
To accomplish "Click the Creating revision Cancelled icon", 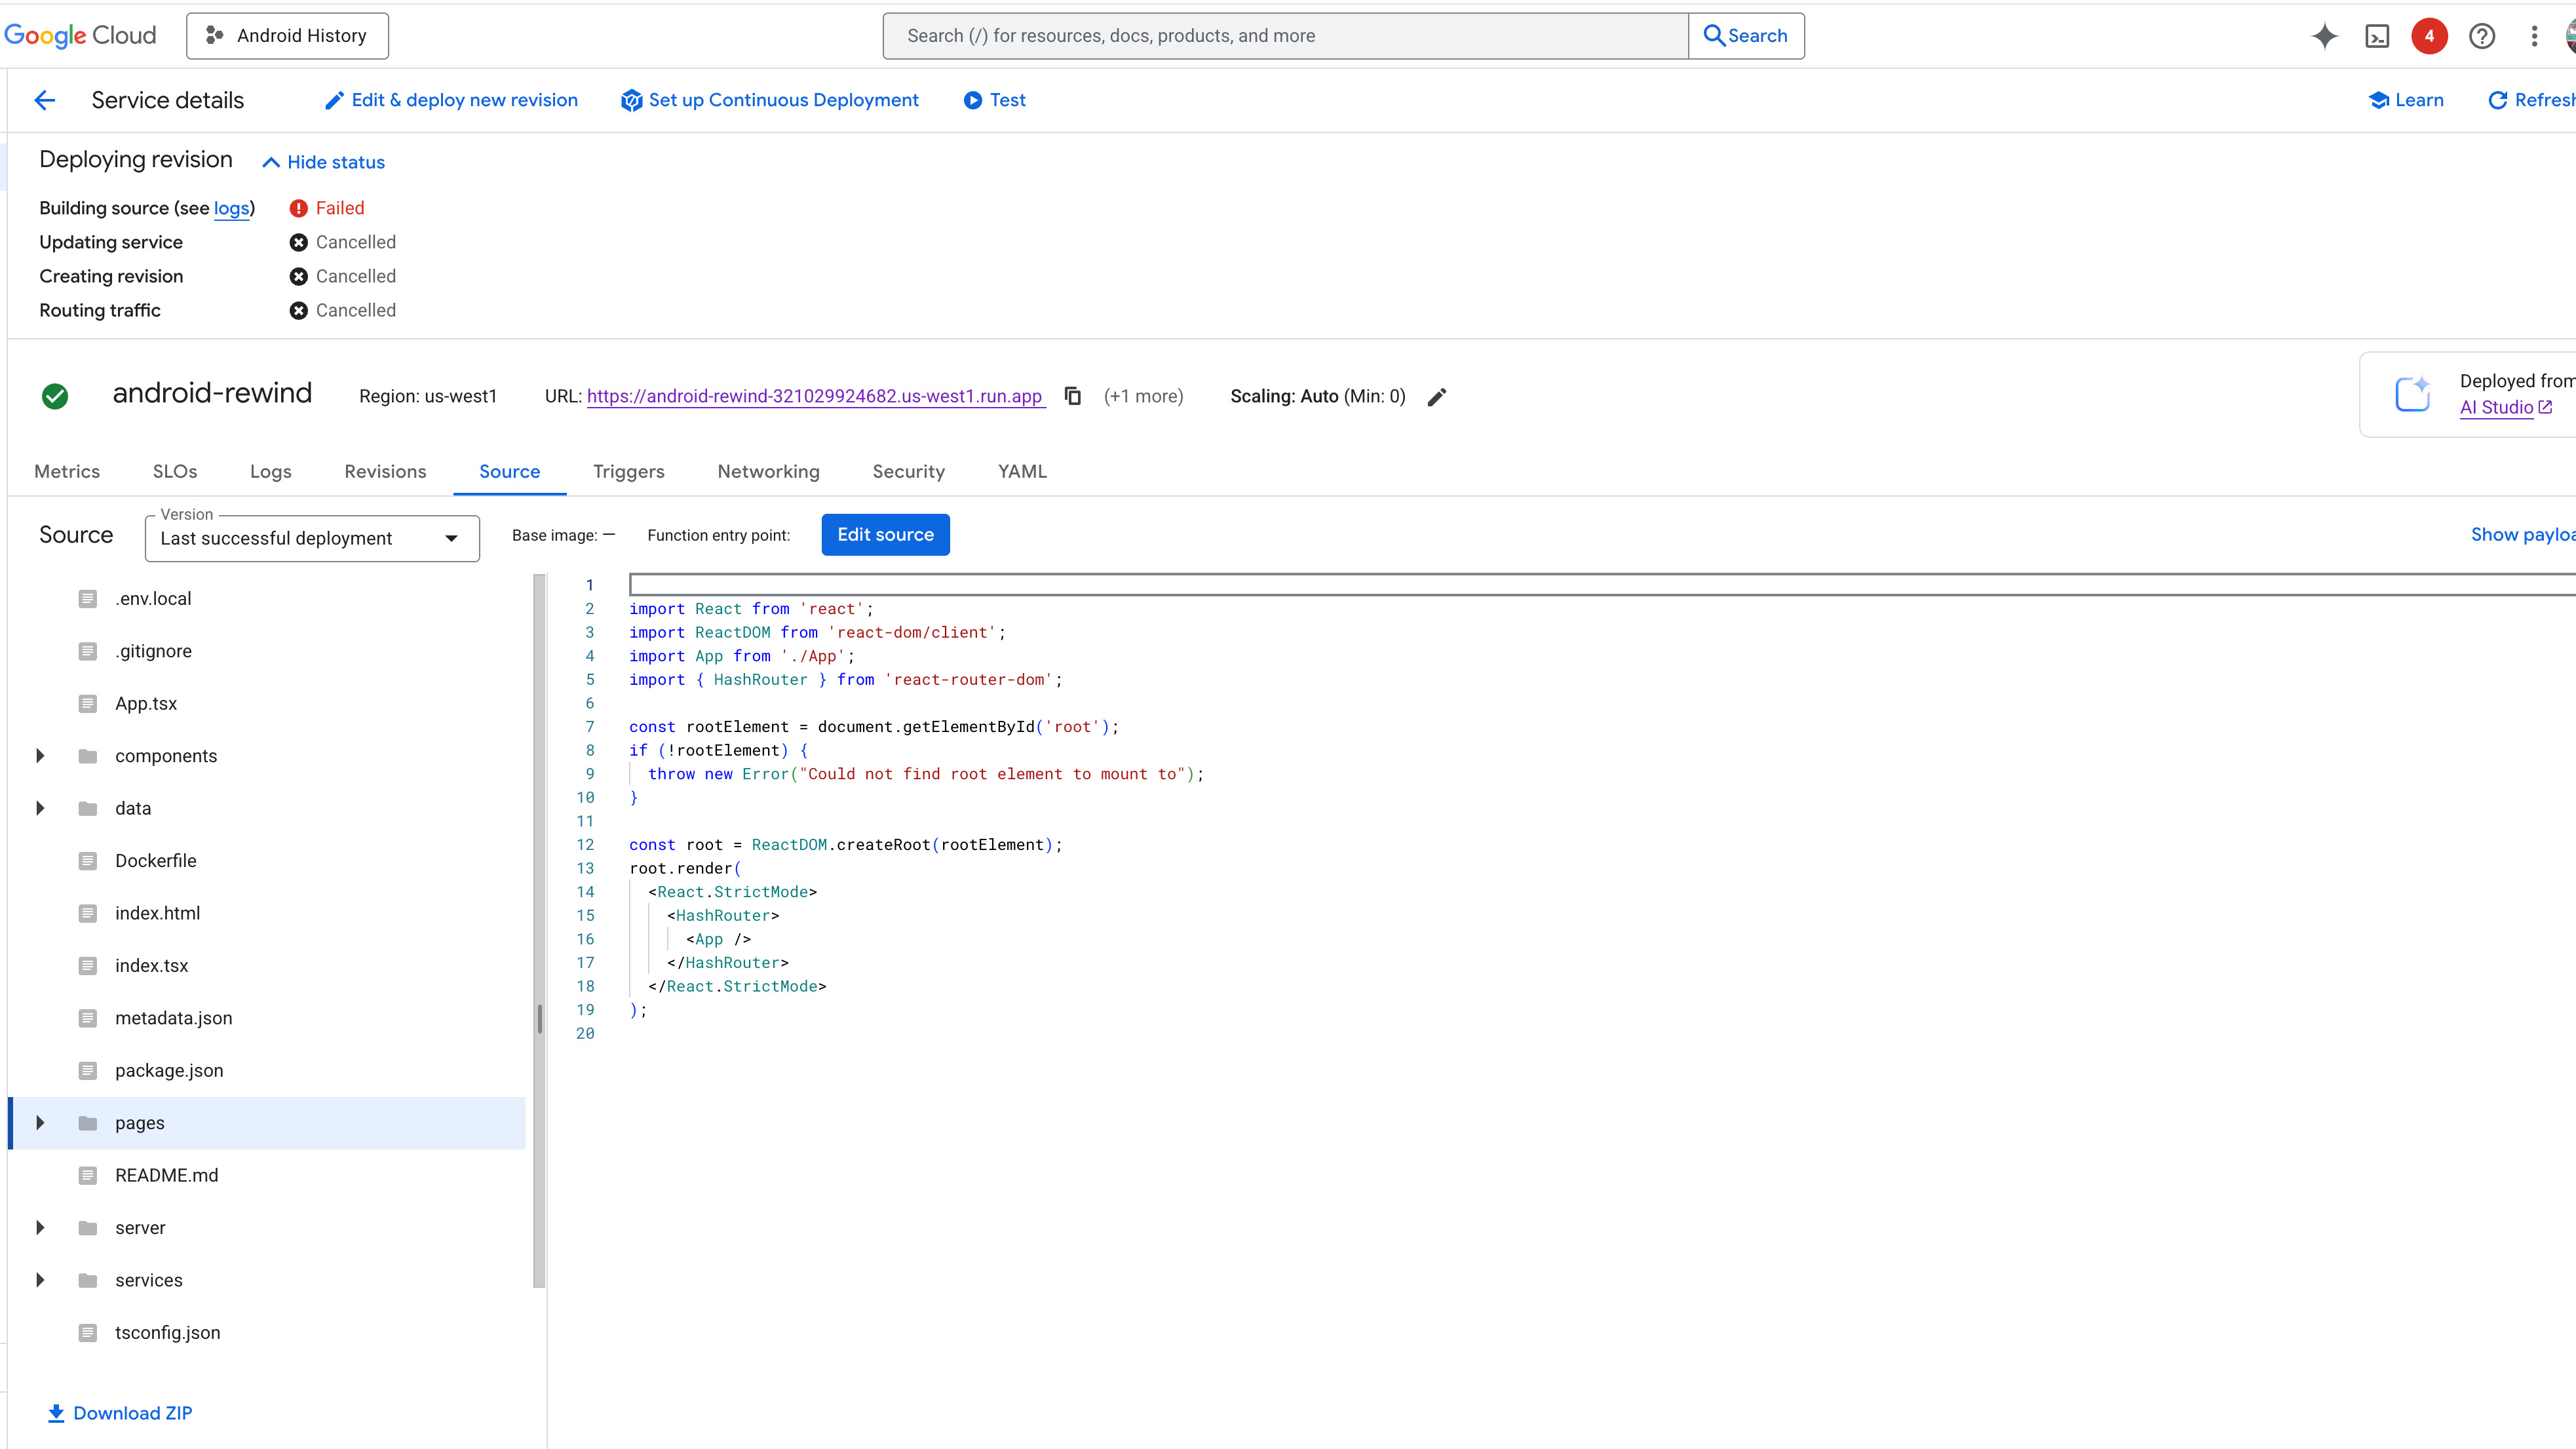I will 298,276.
